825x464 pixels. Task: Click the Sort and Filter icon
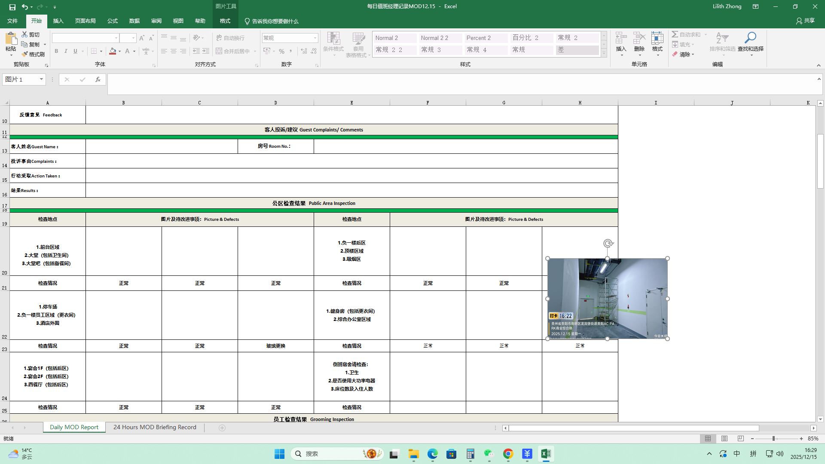(722, 38)
